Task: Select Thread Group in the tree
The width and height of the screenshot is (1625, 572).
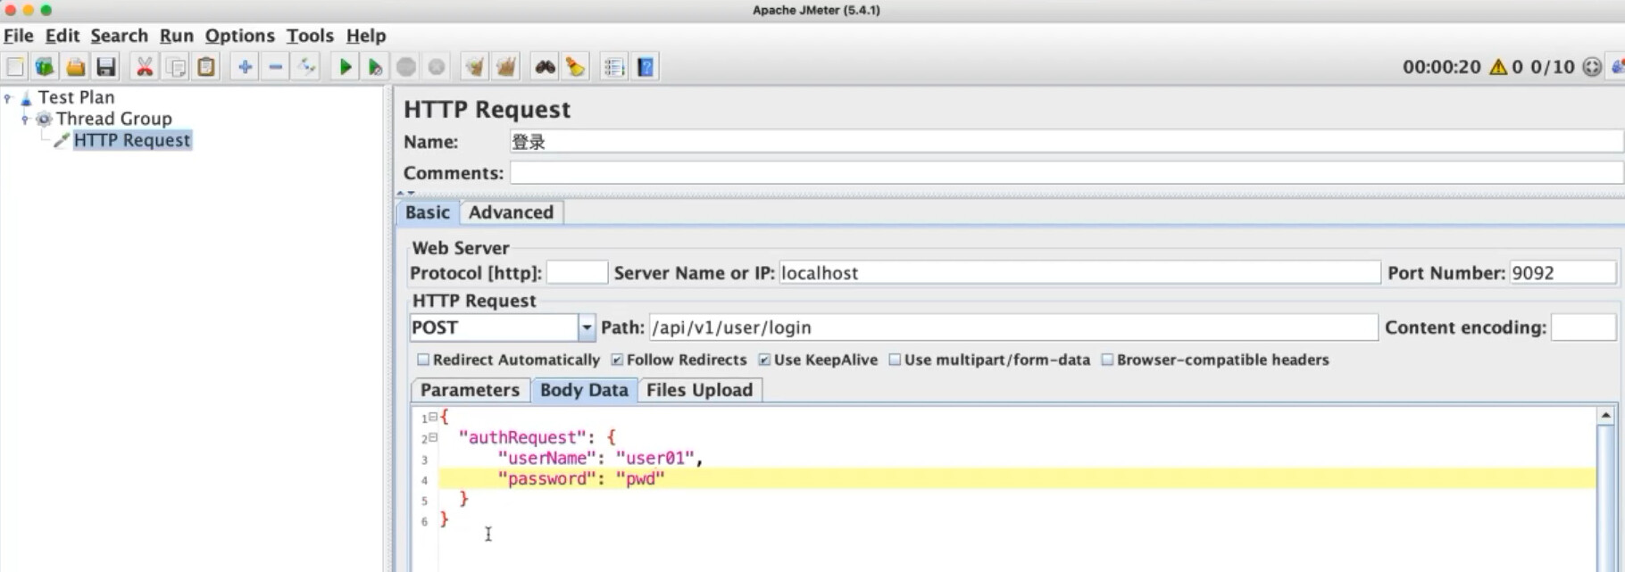Action: (114, 119)
